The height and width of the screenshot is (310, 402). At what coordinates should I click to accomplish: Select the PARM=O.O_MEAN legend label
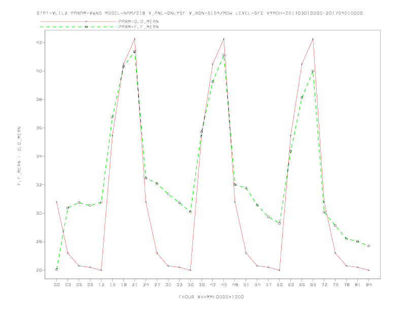point(139,21)
